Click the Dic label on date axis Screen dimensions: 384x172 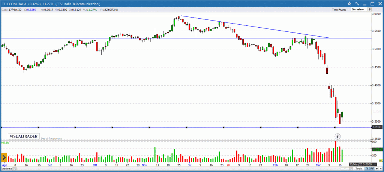point(189,165)
